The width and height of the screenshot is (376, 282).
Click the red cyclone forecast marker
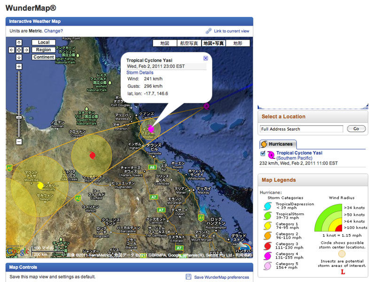coord(92,156)
